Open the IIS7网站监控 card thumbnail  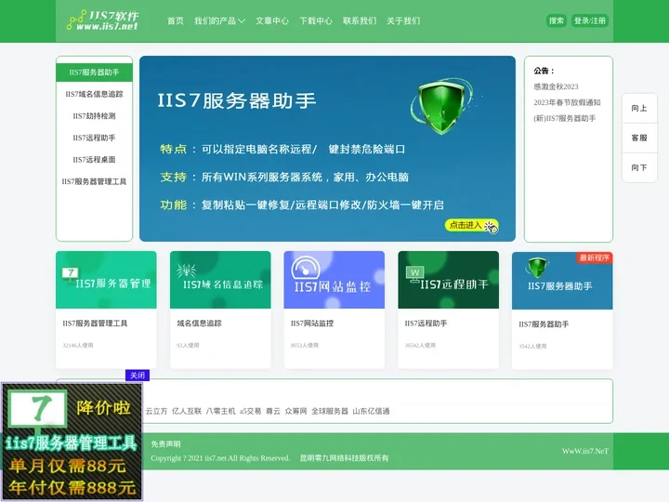pyautogui.click(x=334, y=280)
